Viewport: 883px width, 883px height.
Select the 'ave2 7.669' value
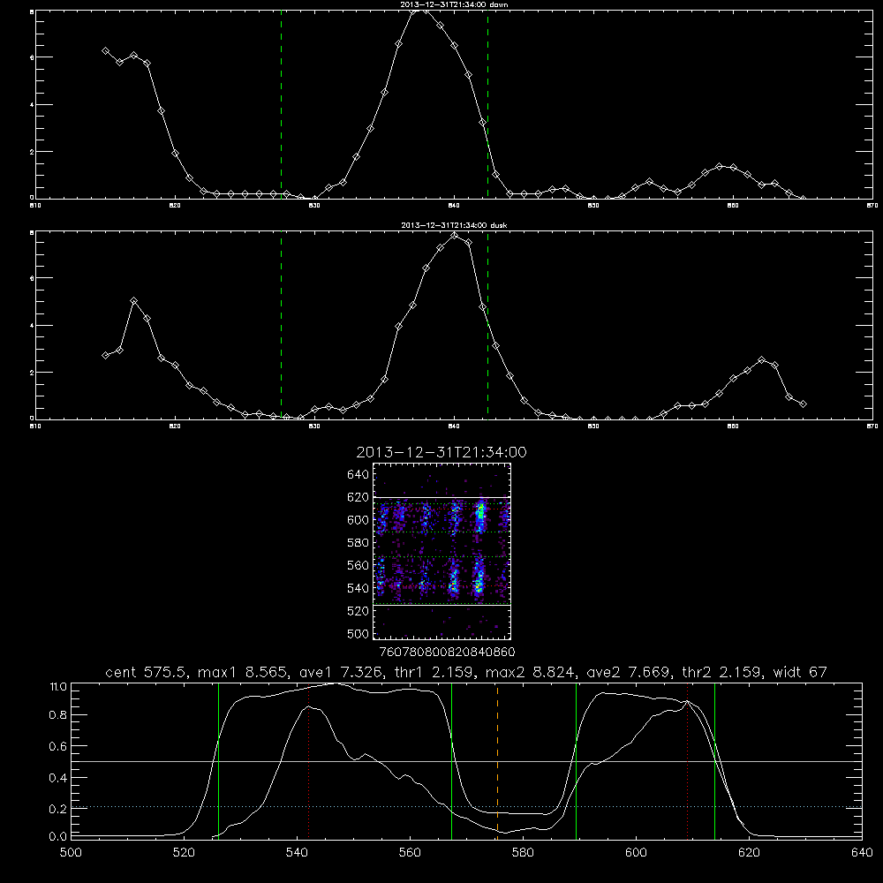(x=630, y=672)
